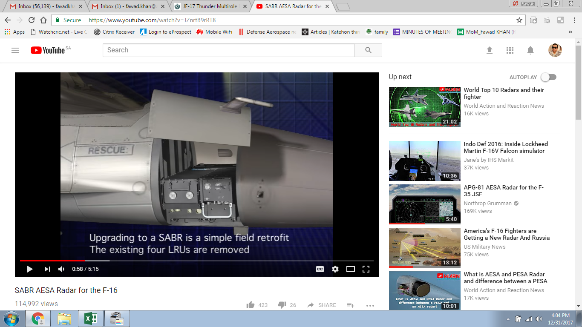Open system volume speaker in tray
The height and width of the screenshot is (327, 582).
click(x=539, y=319)
